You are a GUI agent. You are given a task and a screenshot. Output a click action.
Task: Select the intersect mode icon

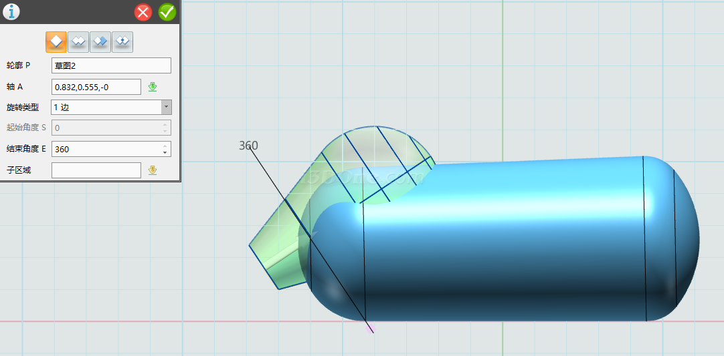122,41
